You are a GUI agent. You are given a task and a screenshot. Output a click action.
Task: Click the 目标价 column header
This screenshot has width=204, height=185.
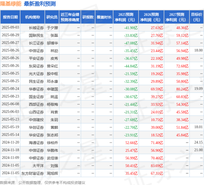(x=197, y=17)
